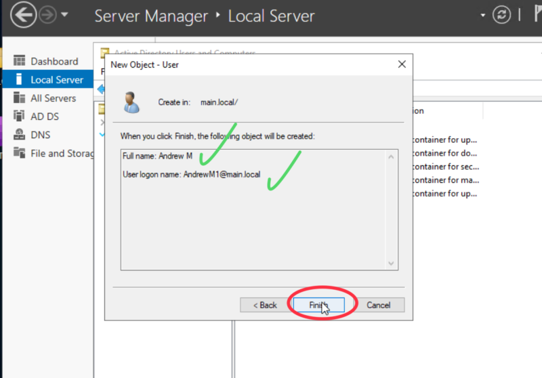
Task: Click the summary box scrollbar up arrow
Action: click(391, 156)
